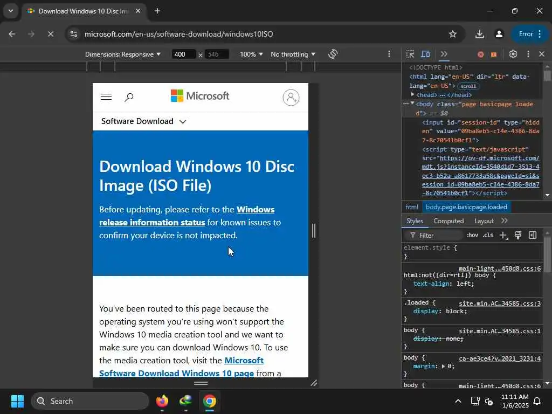Edit the viewport height field 546

(217, 54)
